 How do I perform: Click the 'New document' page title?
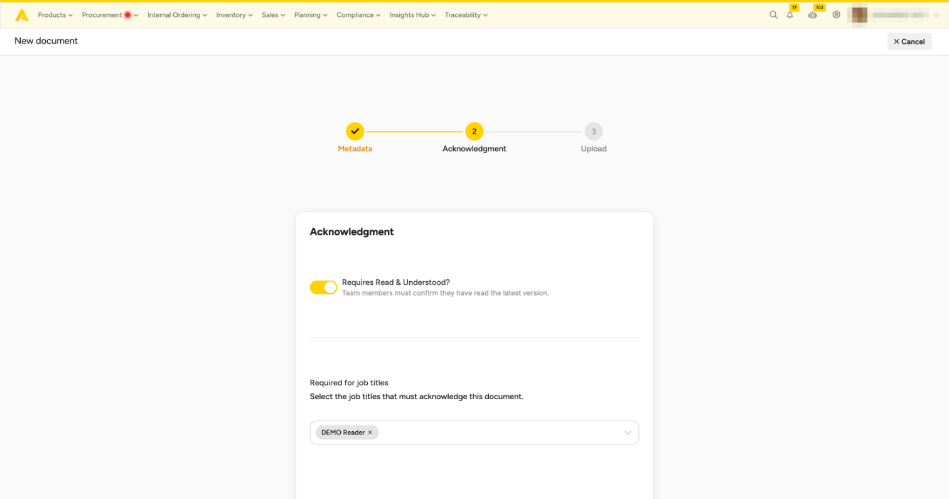pos(46,41)
